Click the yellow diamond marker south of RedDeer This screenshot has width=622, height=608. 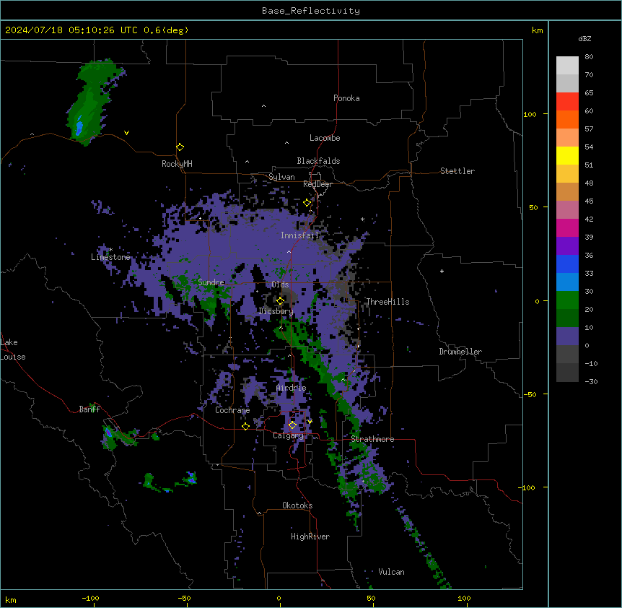tap(307, 203)
